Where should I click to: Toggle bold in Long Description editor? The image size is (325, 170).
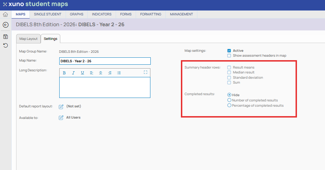[64, 73]
